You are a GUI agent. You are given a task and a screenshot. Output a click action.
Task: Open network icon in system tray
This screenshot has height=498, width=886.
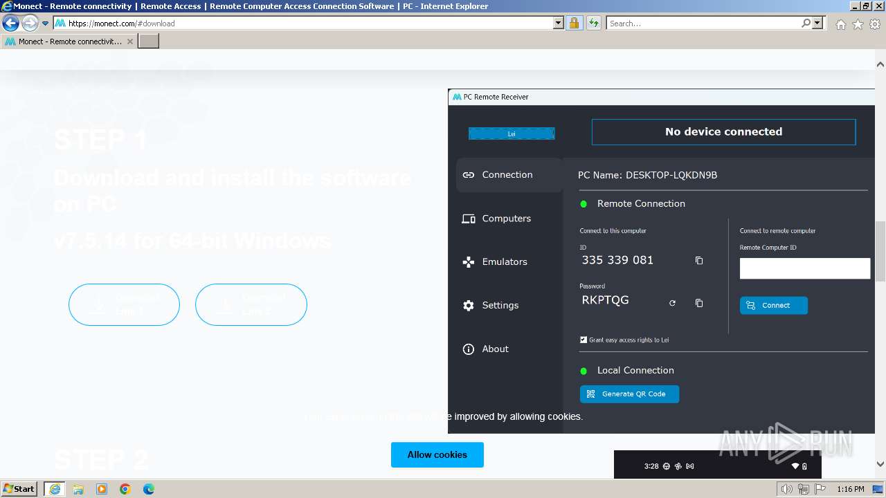click(803, 489)
